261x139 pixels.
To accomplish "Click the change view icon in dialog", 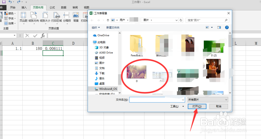I will (x=207, y=27).
